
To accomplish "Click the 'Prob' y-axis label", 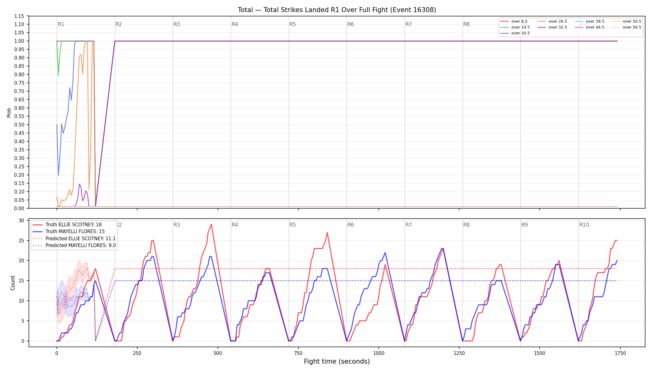I will pos(9,113).
